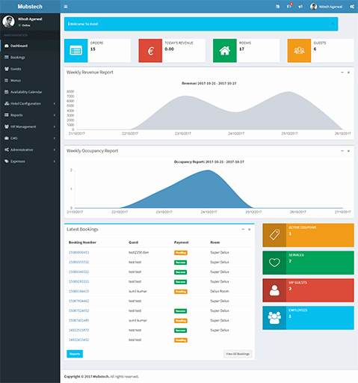The height and width of the screenshot is (383, 358).
Task: Click the blue Reports button
Action: pos(75,354)
